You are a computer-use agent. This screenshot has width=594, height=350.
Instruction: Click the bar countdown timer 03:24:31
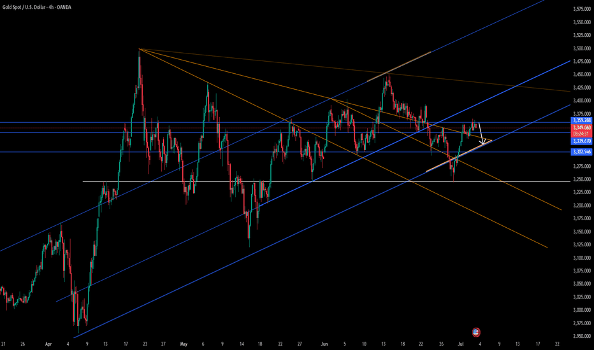click(x=582, y=134)
